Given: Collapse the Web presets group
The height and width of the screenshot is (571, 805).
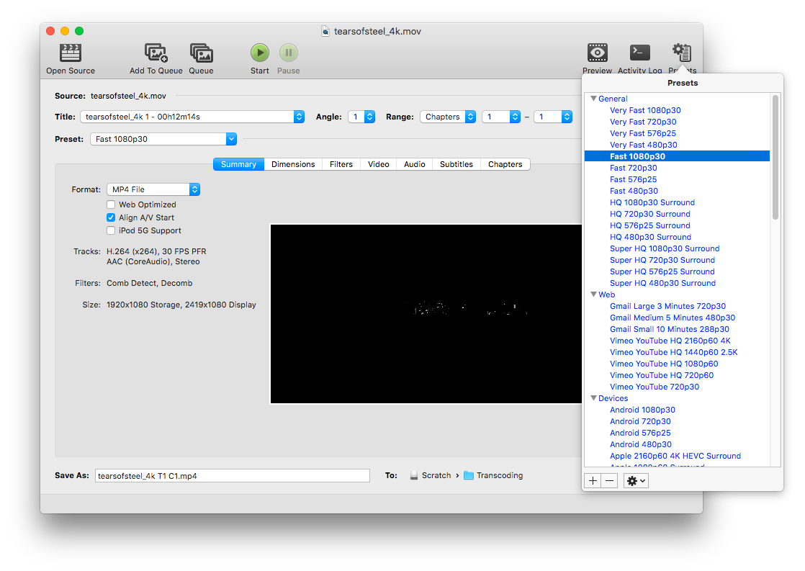Looking at the screenshot, I should pos(593,295).
